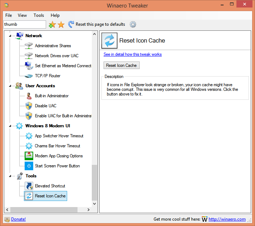
Task: Click the Disable UAC shield icon
Action: click(x=29, y=106)
